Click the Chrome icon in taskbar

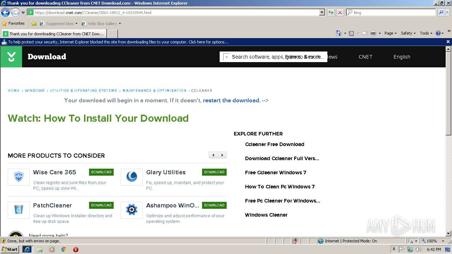(x=64, y=249)
